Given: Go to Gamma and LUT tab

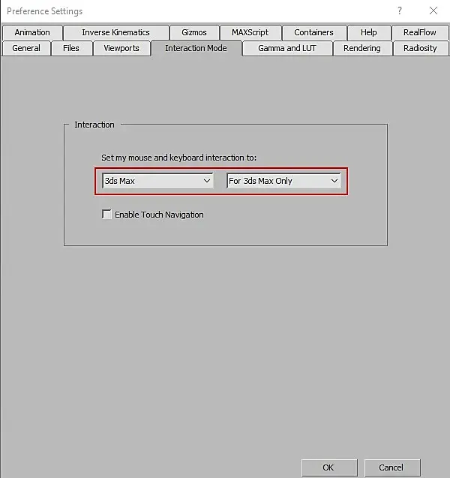Looking at the screenshot, I should click(x=287, y=49).
